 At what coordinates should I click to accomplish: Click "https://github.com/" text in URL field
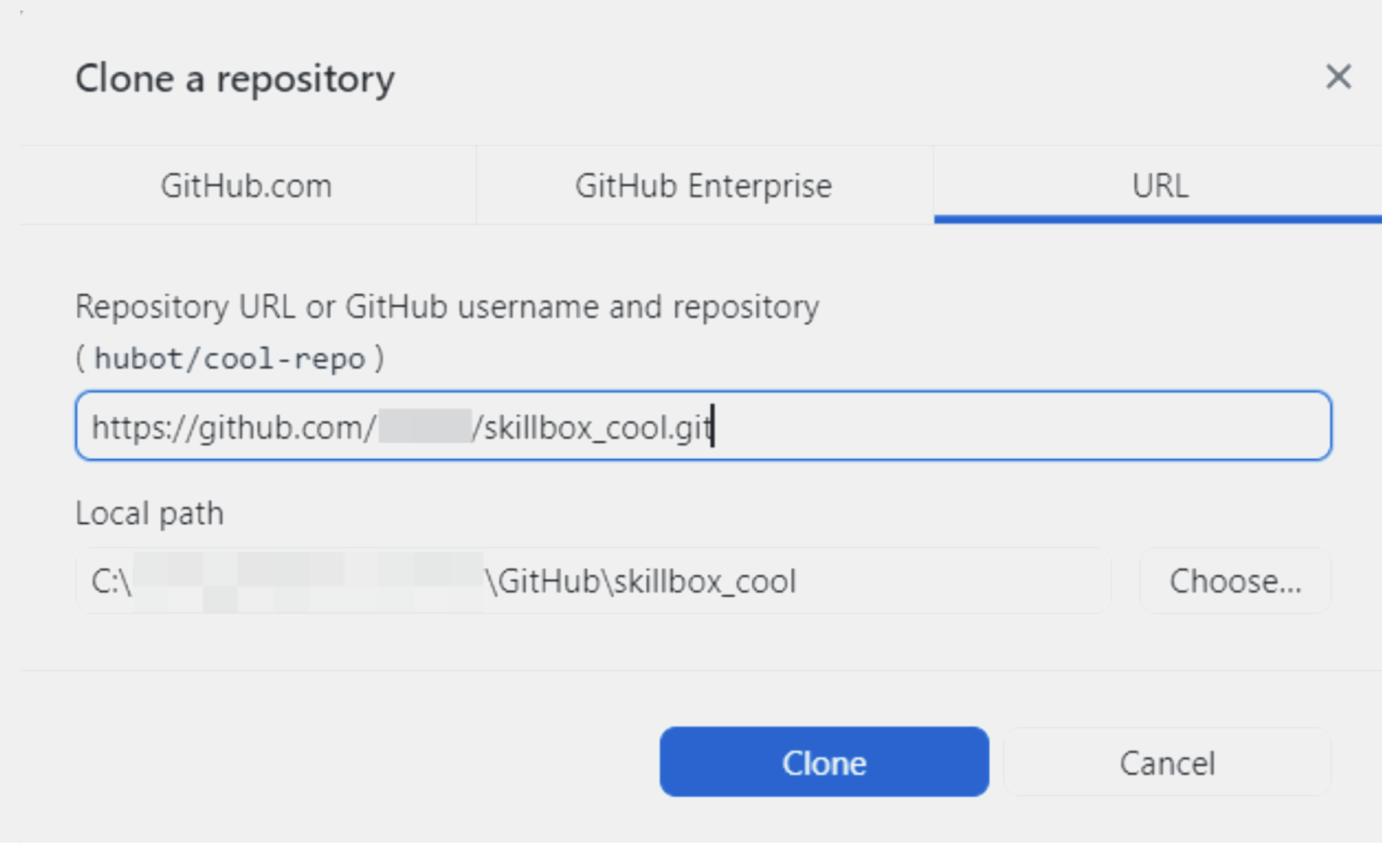pos(233,428)
